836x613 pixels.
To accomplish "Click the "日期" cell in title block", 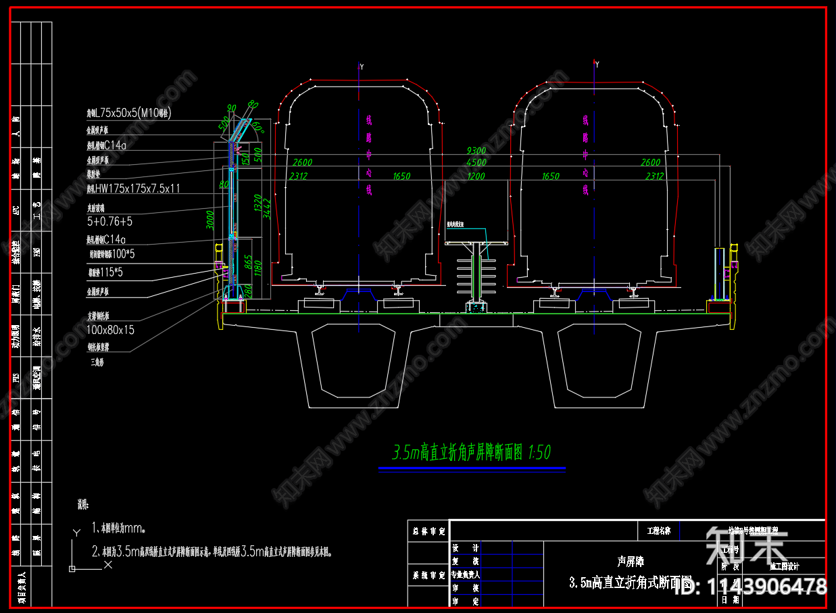I will tap(730, 599).
